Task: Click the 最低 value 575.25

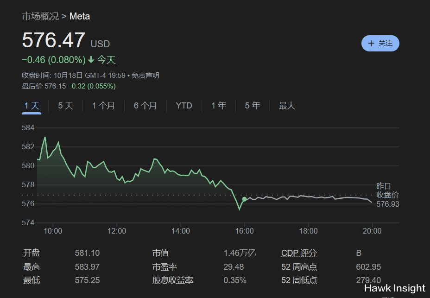Action: pos(87,280)
